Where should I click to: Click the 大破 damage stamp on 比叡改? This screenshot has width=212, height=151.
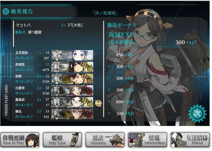87,90
